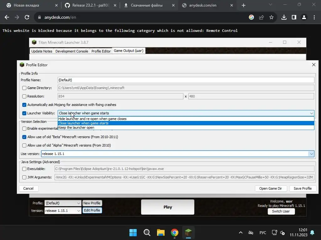
Task: Uncheck the Launcher Visibility checkbox
Action: pos(24,113)
